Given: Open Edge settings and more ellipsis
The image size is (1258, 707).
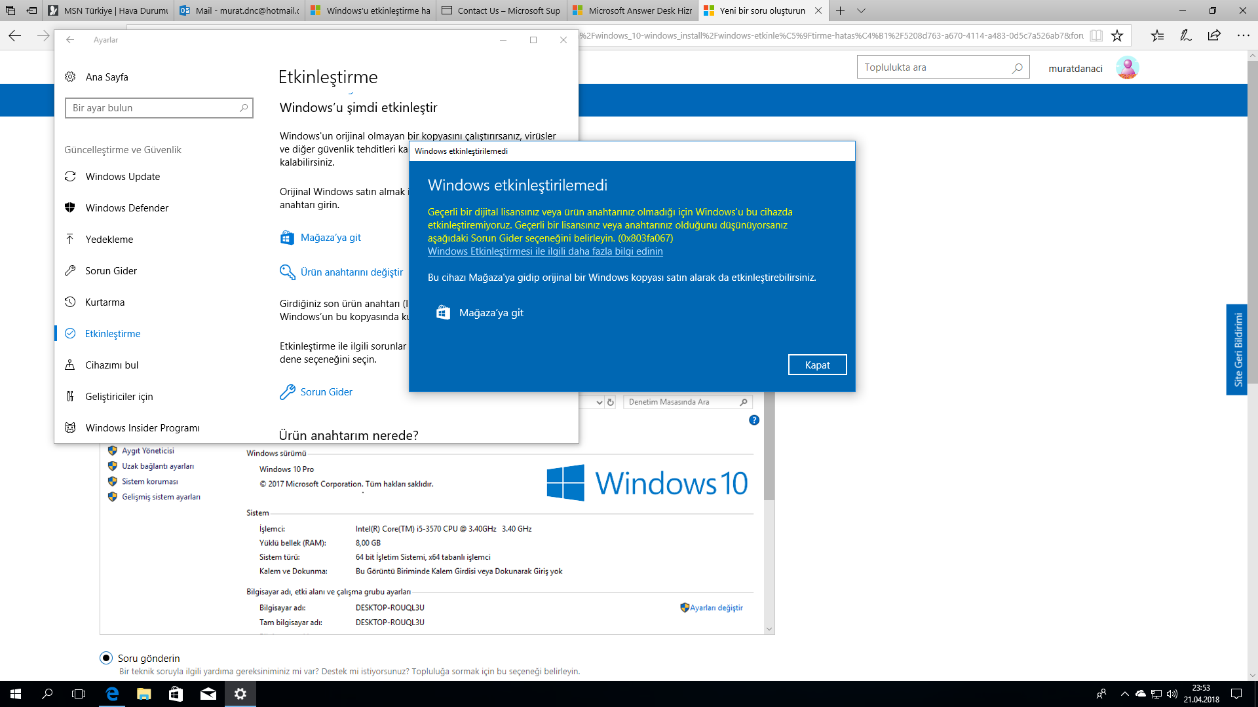Looking at the screenshot, I should point(1243,36).
